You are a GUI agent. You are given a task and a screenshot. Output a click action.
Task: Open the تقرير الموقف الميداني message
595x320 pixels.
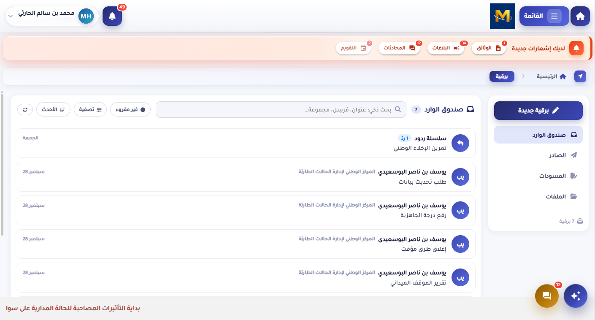click(x=246, y=277)
